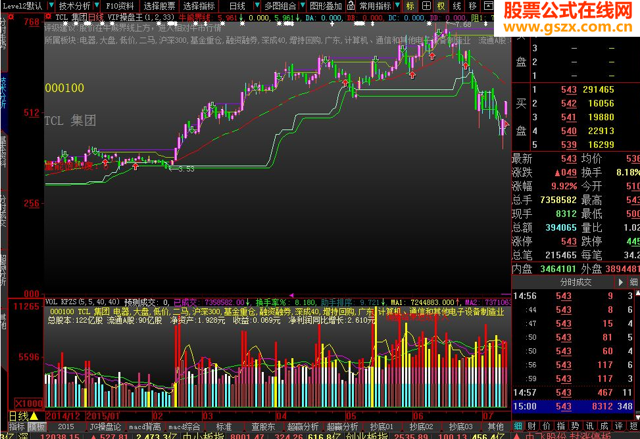Viewport: 640px width, 439px height.
Task: Click the window panel icon in the top toolbar
Action: click(488, 6)
